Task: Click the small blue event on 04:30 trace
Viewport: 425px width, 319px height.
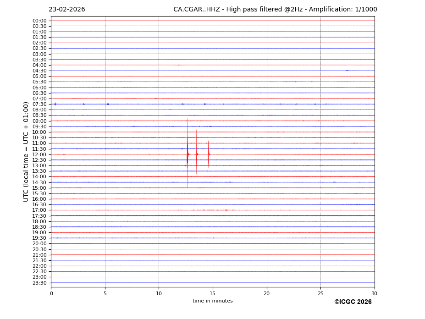Action: tap(347, 71)
